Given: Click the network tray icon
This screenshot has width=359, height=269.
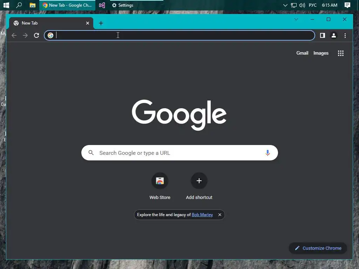Looking at the screenshot, I should click(294, 5).
